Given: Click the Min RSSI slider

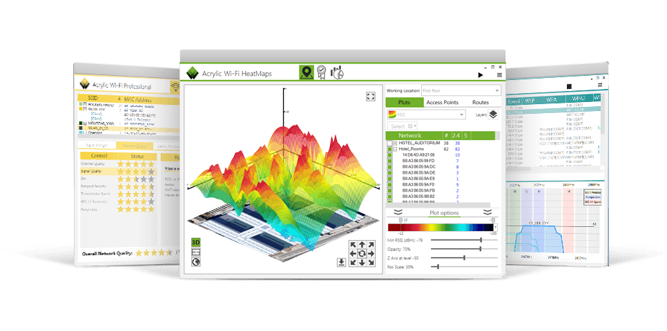Looking at the screenshot, I should pyautogui.click(x=464, y=240).
